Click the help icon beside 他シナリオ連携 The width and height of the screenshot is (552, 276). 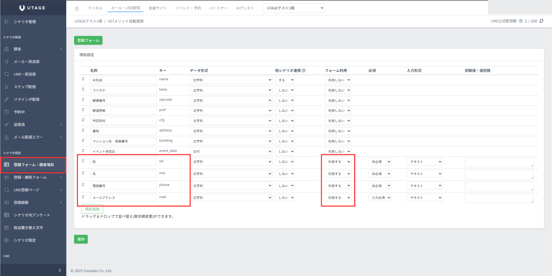(x=304, y=71)
